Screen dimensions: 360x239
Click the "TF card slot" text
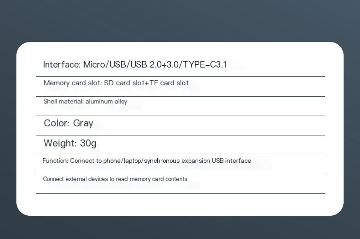click(169, 83)
